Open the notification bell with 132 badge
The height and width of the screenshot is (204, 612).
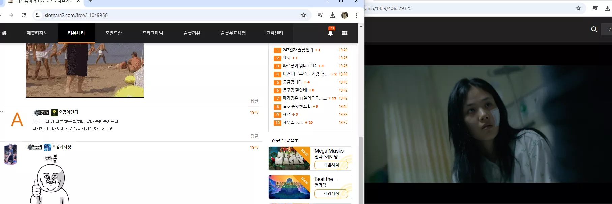click(330, 32)
